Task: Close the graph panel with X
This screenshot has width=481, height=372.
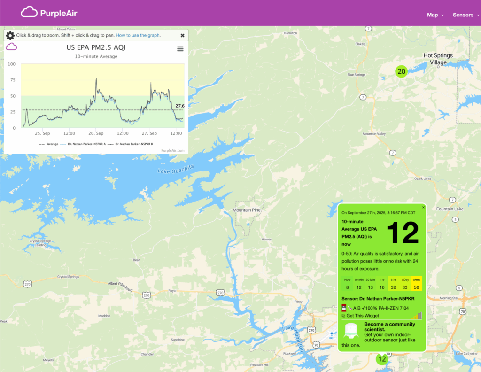Action: [x=182, y=35]
